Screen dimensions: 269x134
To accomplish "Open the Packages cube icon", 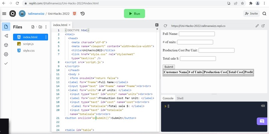I will tap(6, 45).
